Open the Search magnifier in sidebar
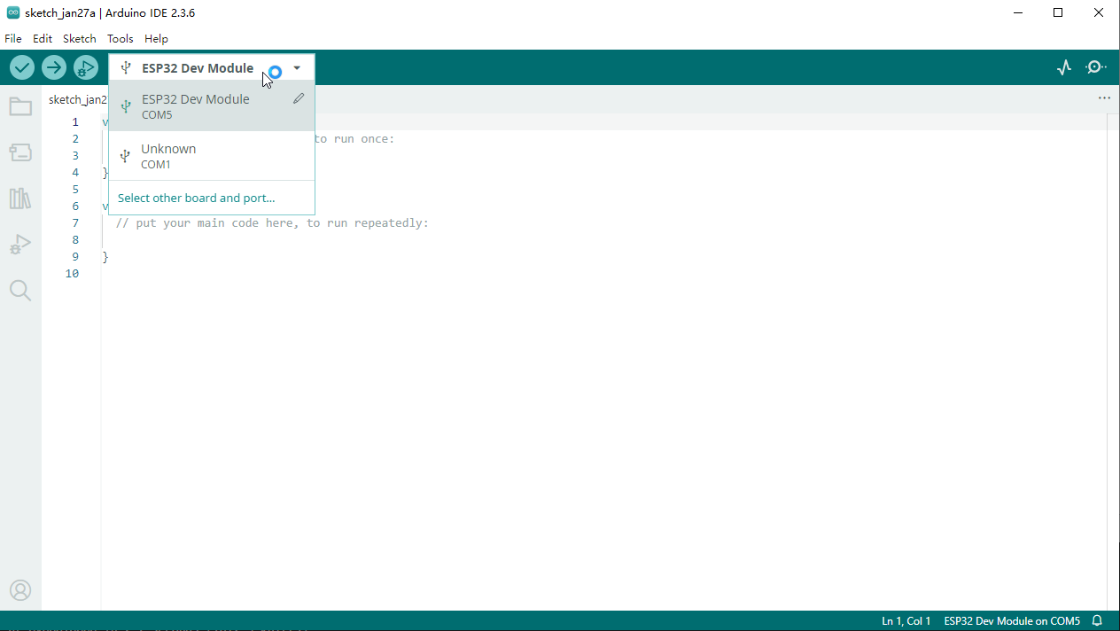The image size is (1120, 631). [x=20, y=291]
